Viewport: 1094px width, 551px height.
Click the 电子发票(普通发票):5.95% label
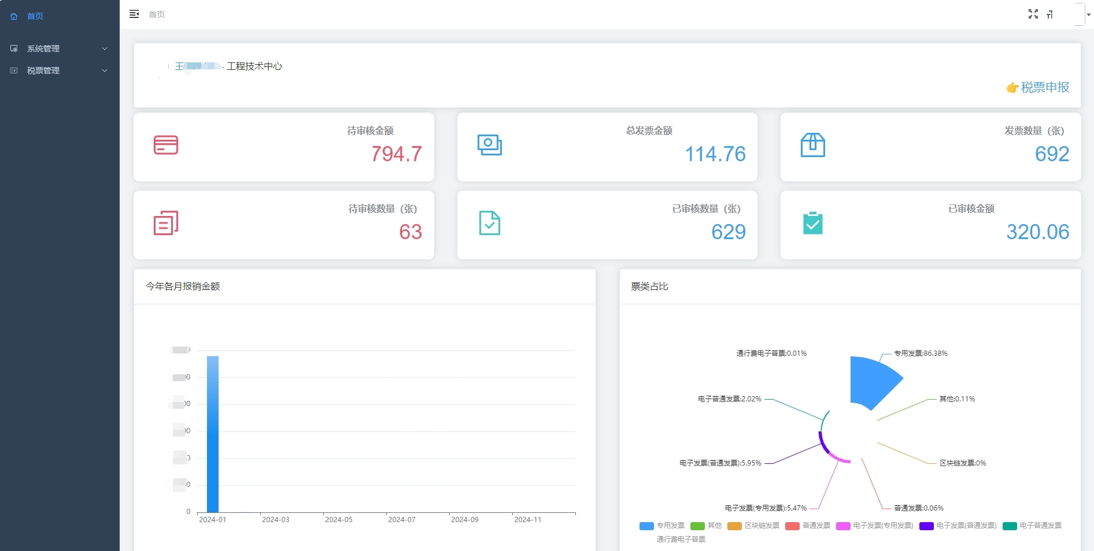click(x=720, y=463)
